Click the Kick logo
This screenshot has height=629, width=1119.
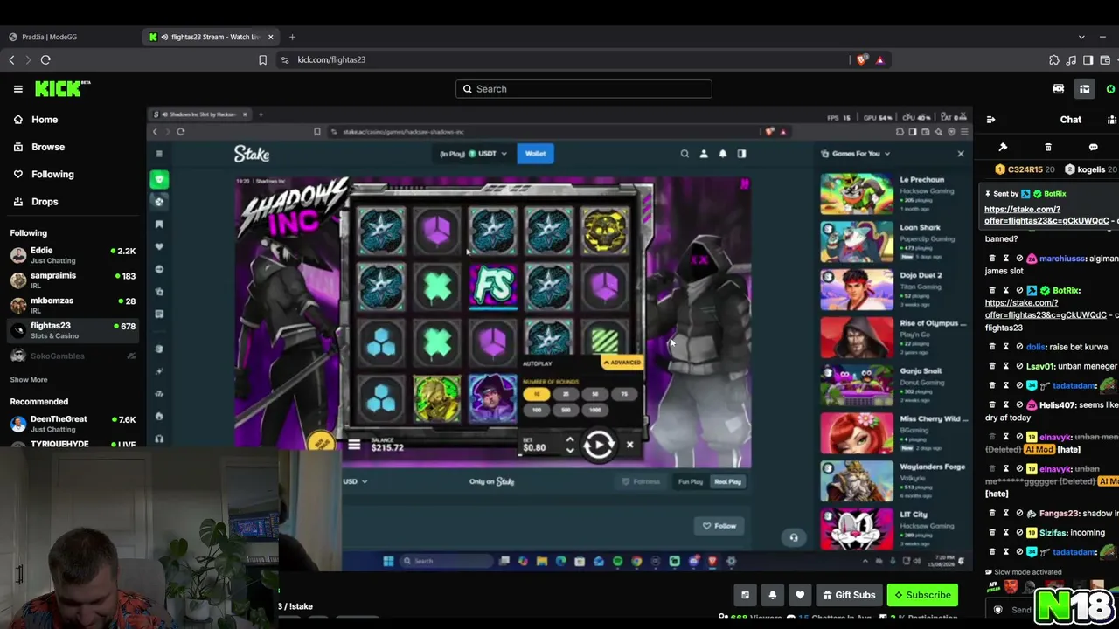(63, 88)
